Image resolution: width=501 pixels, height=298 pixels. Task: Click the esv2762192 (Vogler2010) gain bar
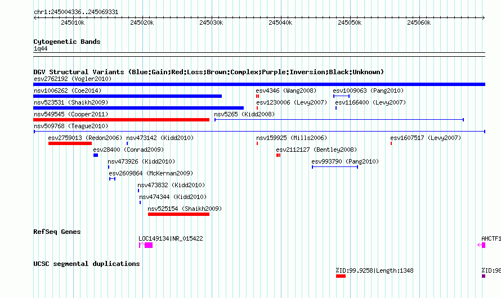coord(259,84)
